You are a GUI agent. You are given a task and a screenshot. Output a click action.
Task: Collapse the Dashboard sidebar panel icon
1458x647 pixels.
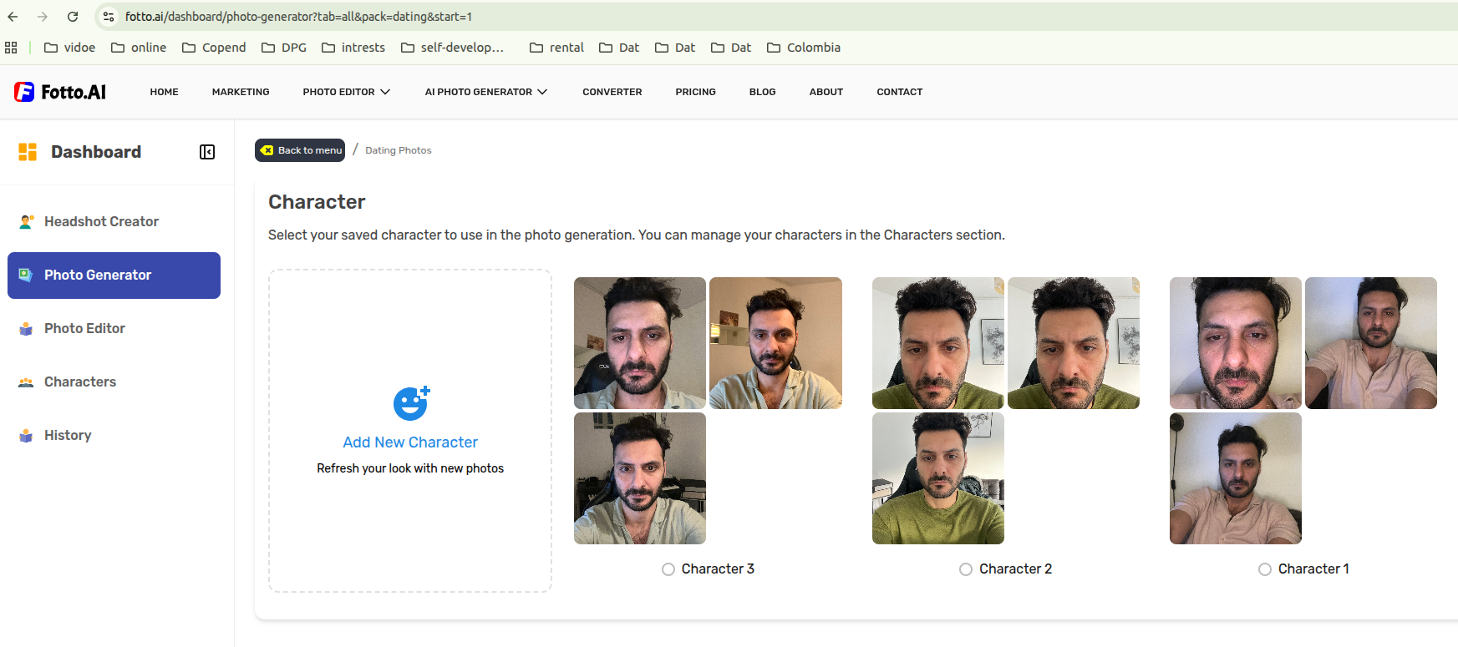pos(207,152)
